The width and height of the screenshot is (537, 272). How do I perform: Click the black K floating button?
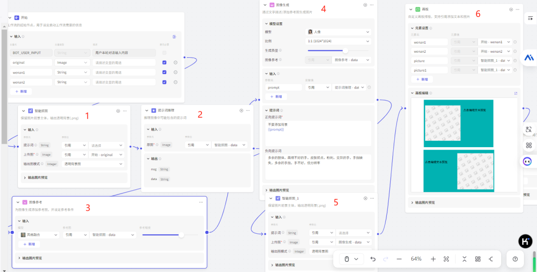(x=526, y=242)
